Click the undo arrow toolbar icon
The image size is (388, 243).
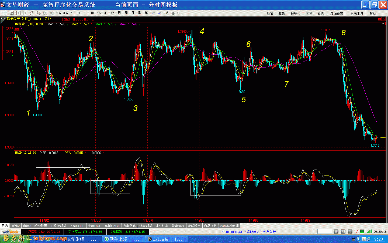click(52, 13)
